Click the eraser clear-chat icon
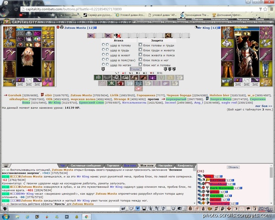275x220 pixels. (x=131, y=209)
